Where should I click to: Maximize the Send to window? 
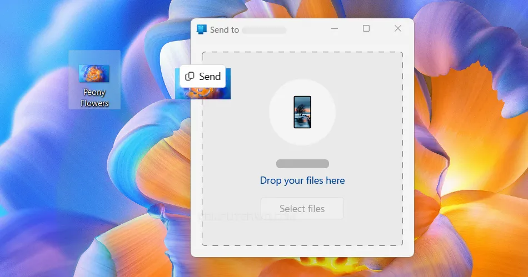(x=366, y=28)
